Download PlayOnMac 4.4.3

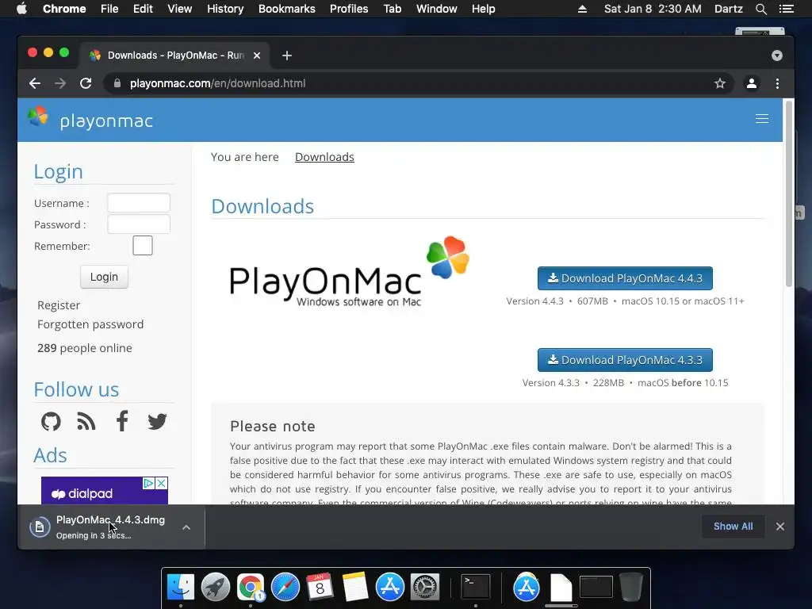tap(625, 278)
